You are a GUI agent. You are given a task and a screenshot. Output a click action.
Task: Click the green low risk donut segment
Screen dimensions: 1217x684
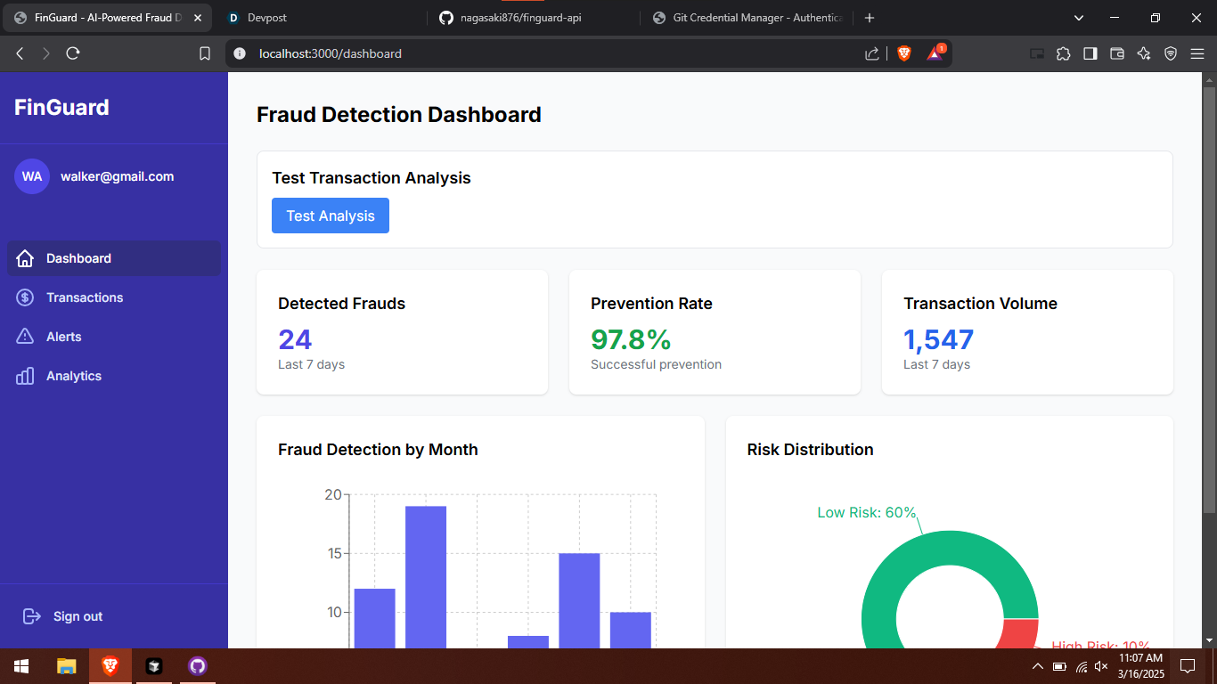tap(950, 548)
